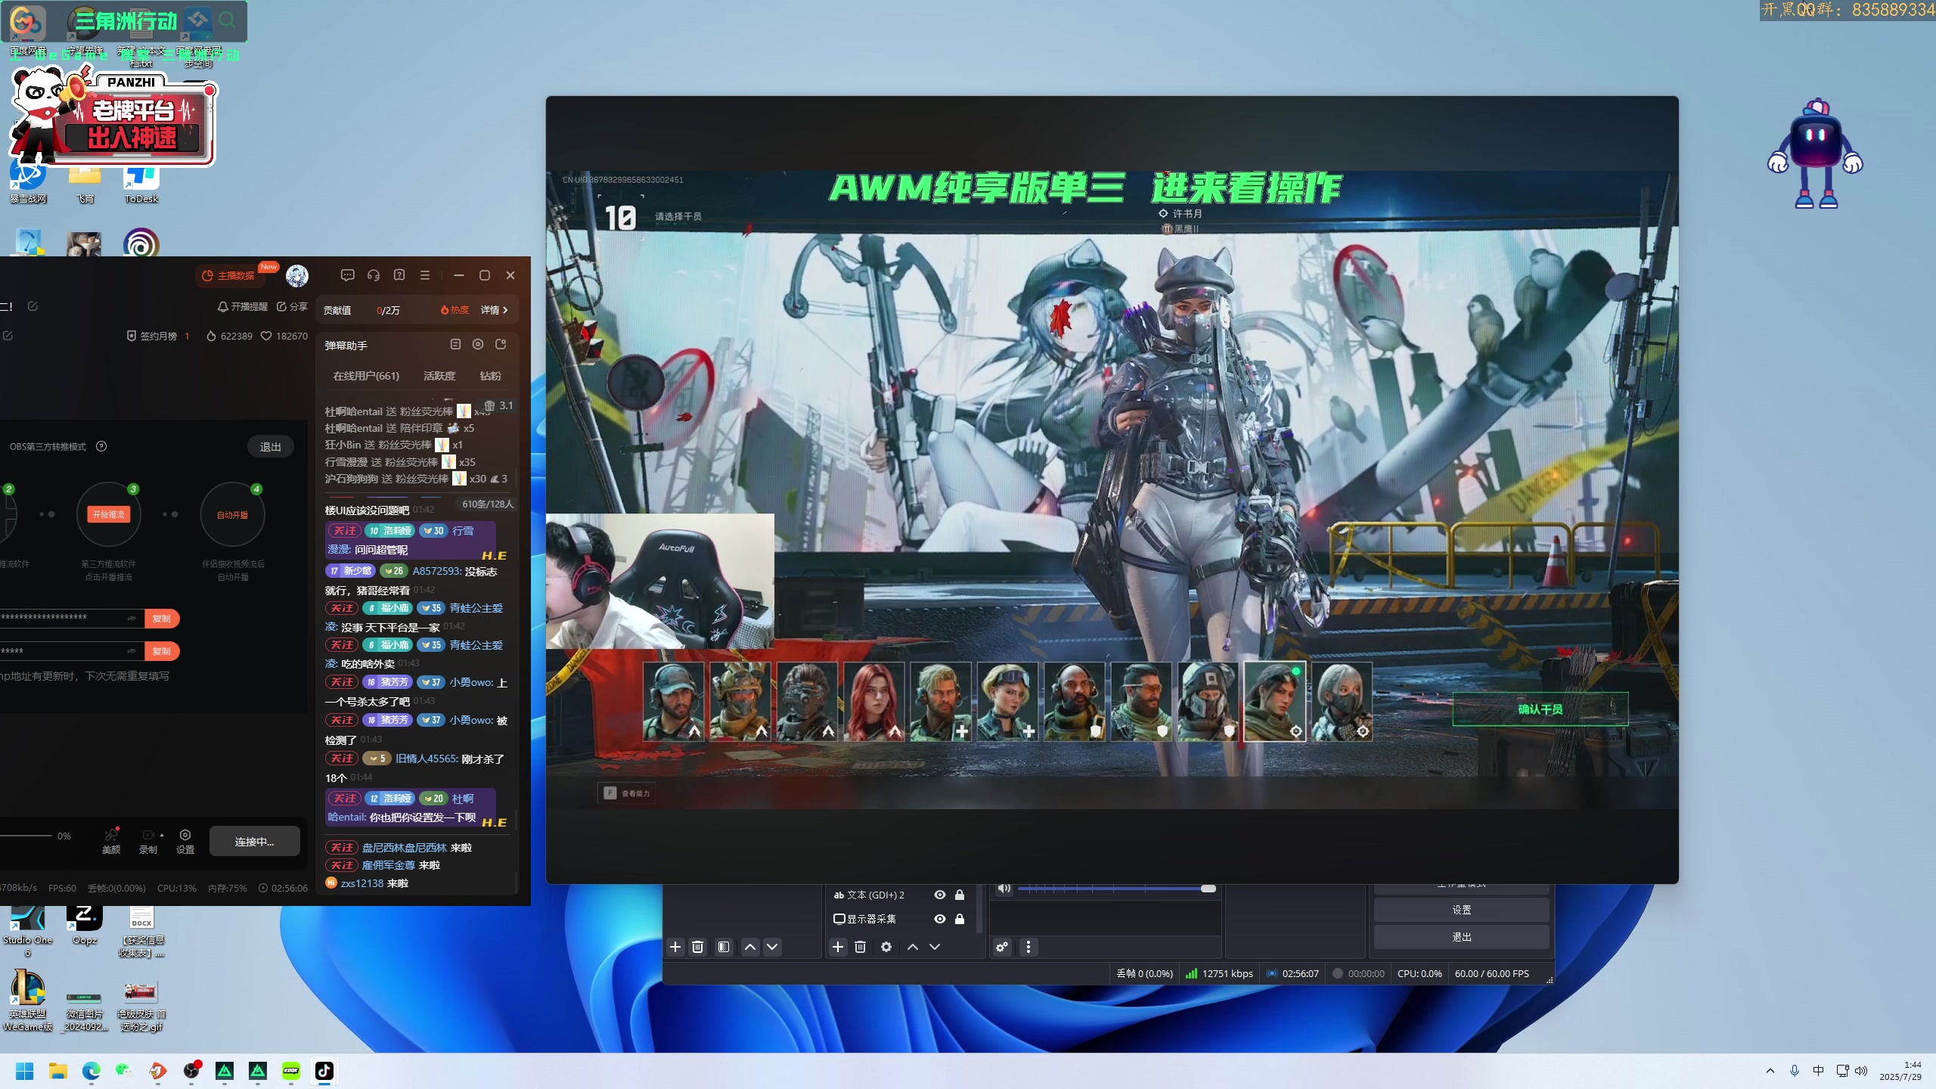Open WeChat from taskbar
Screen dimensions: 1936x1089
[124, 1071]
